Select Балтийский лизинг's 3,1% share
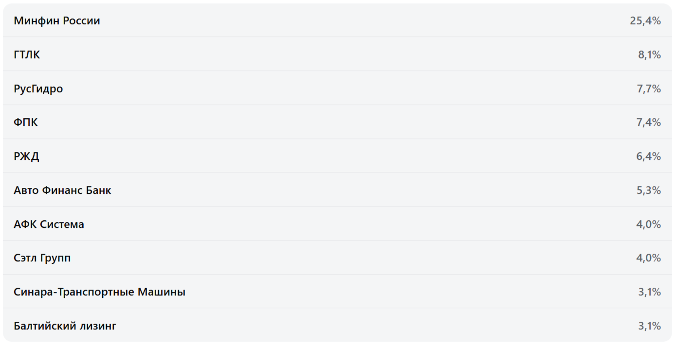Screen dimensions: 676x347 coord(649,326)
